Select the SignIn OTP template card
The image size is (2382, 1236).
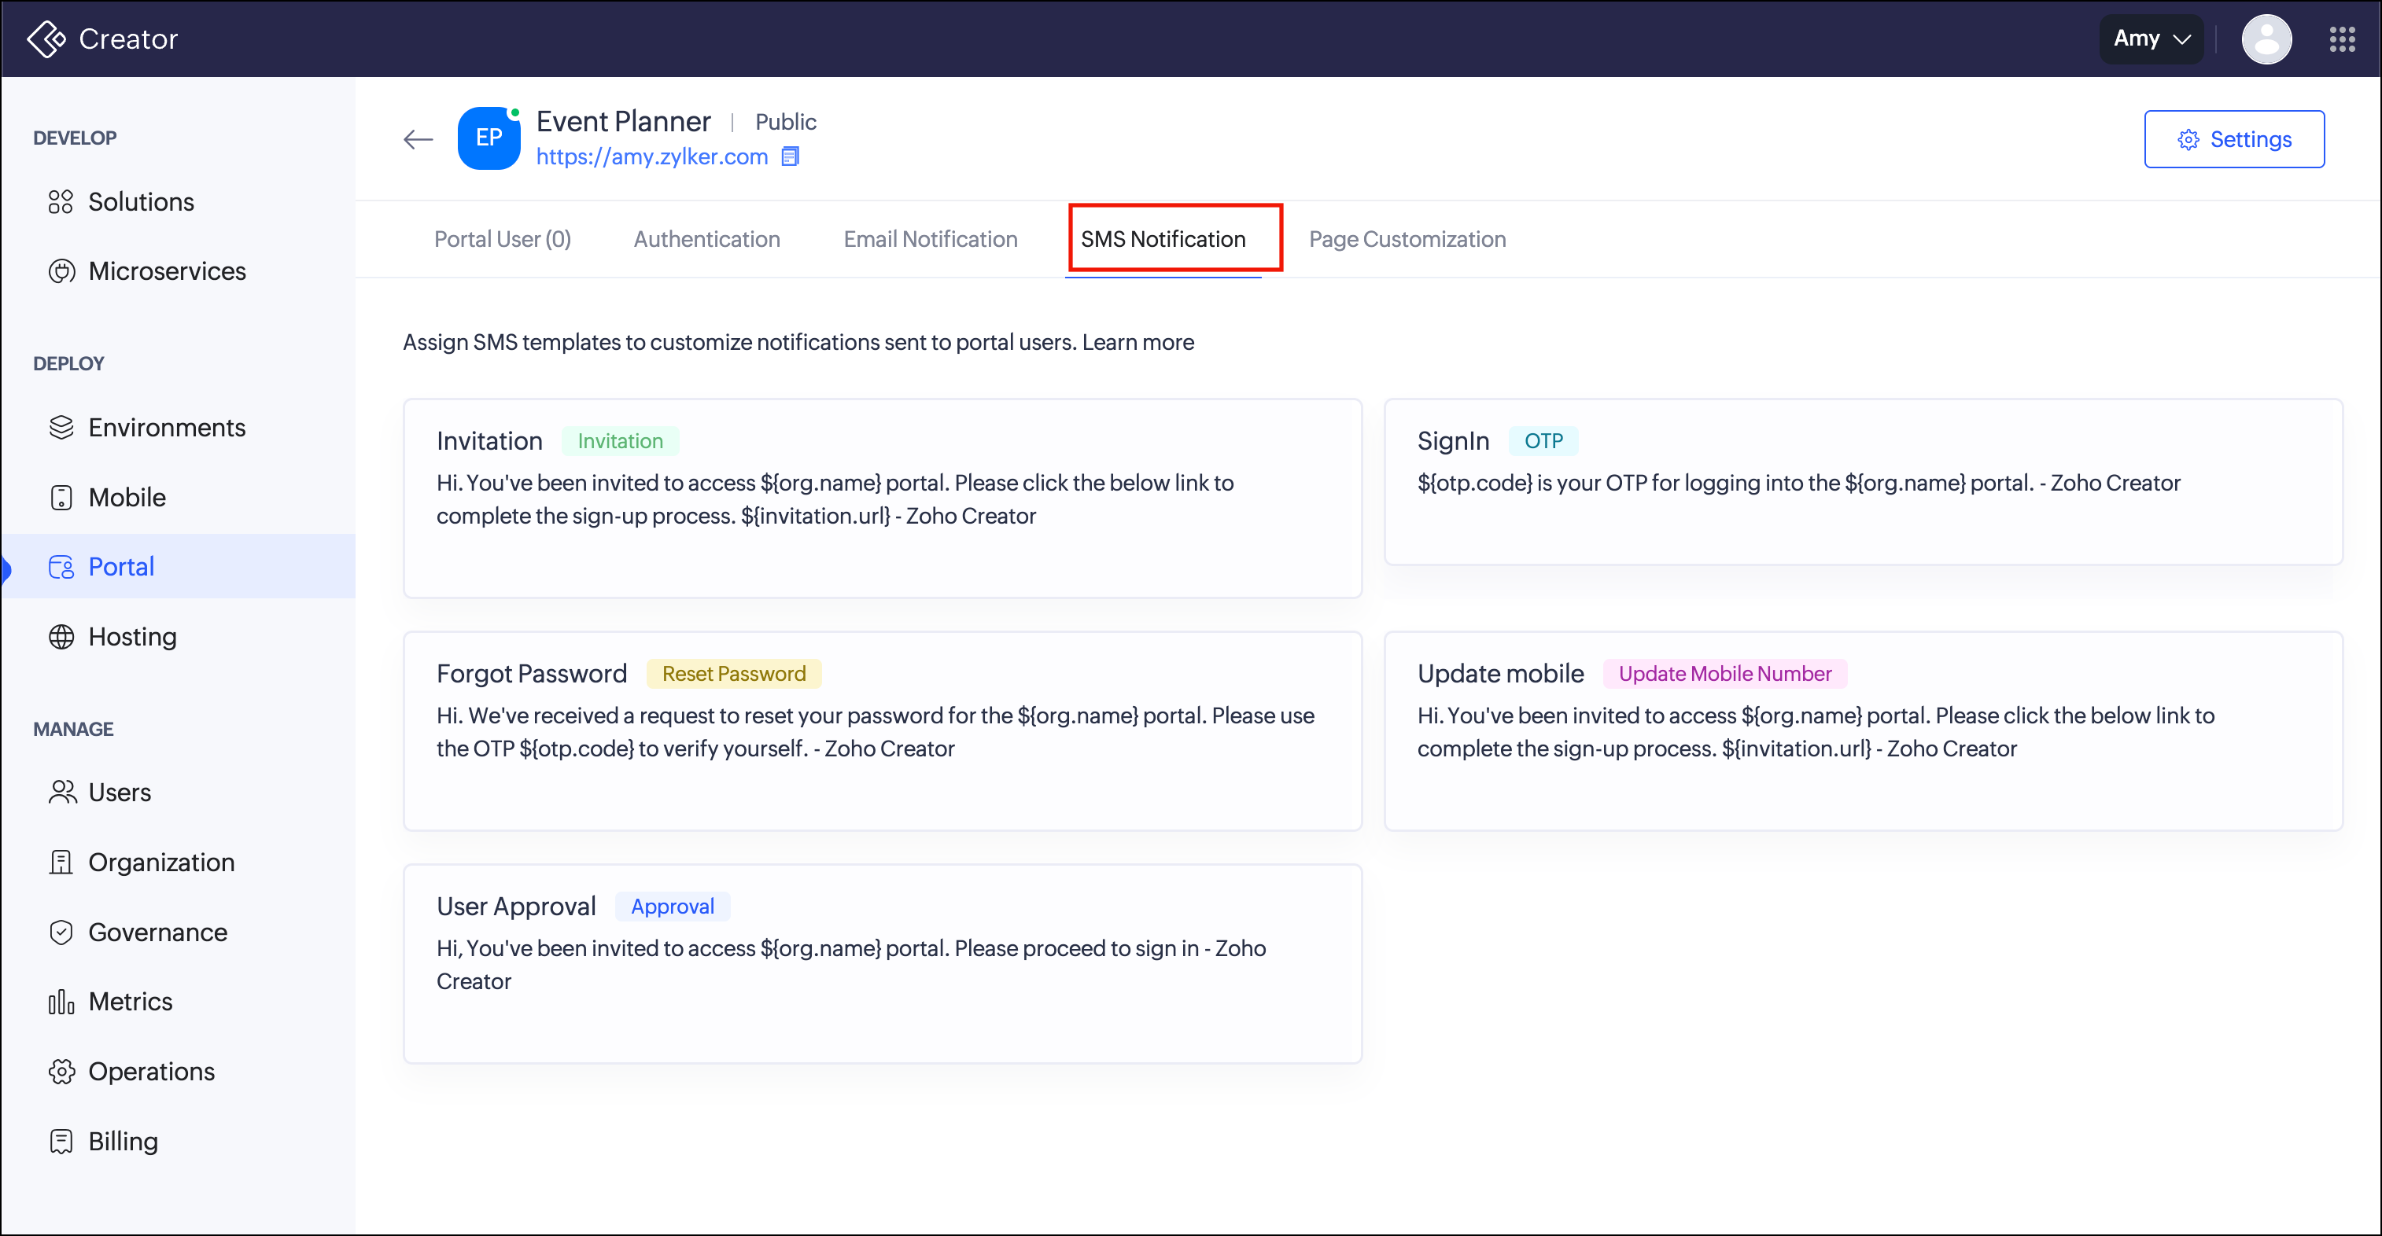[1862, 482]
